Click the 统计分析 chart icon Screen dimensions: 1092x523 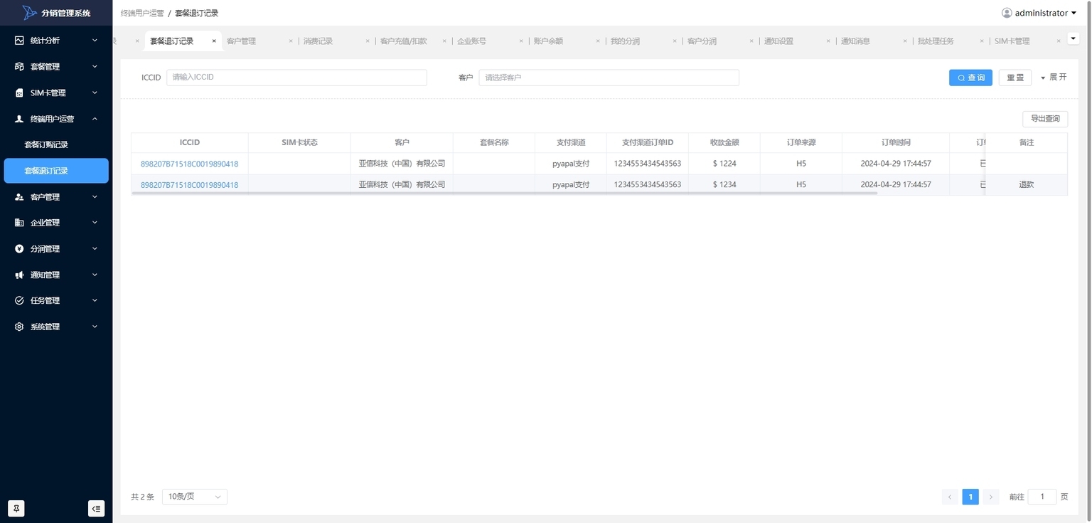point(19,41)
